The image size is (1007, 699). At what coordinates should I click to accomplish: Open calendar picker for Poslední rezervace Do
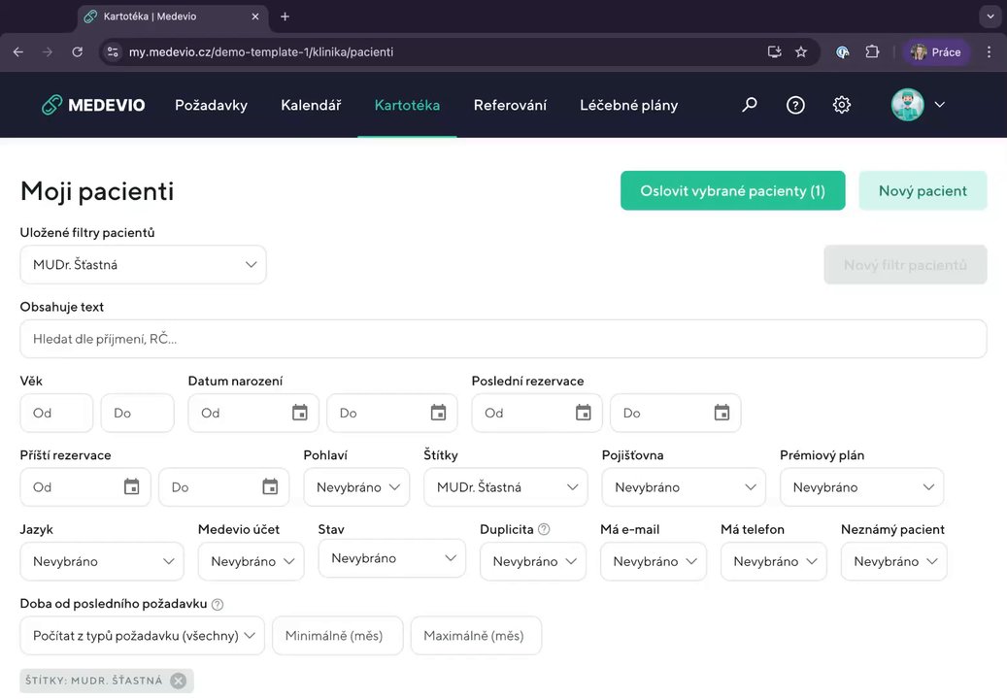tap(722, 413)
